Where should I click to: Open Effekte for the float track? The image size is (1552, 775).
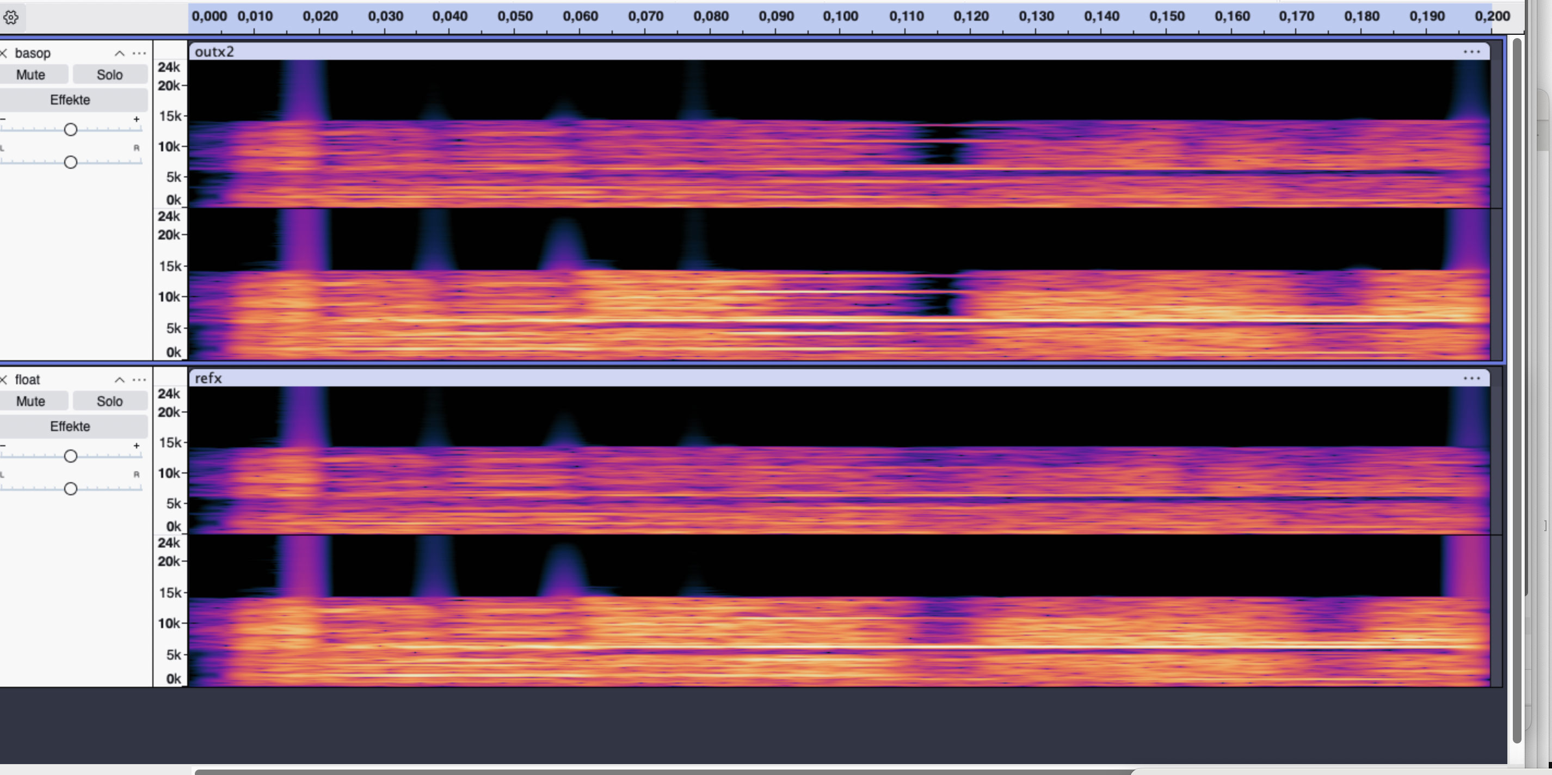[x=71, y=427]
